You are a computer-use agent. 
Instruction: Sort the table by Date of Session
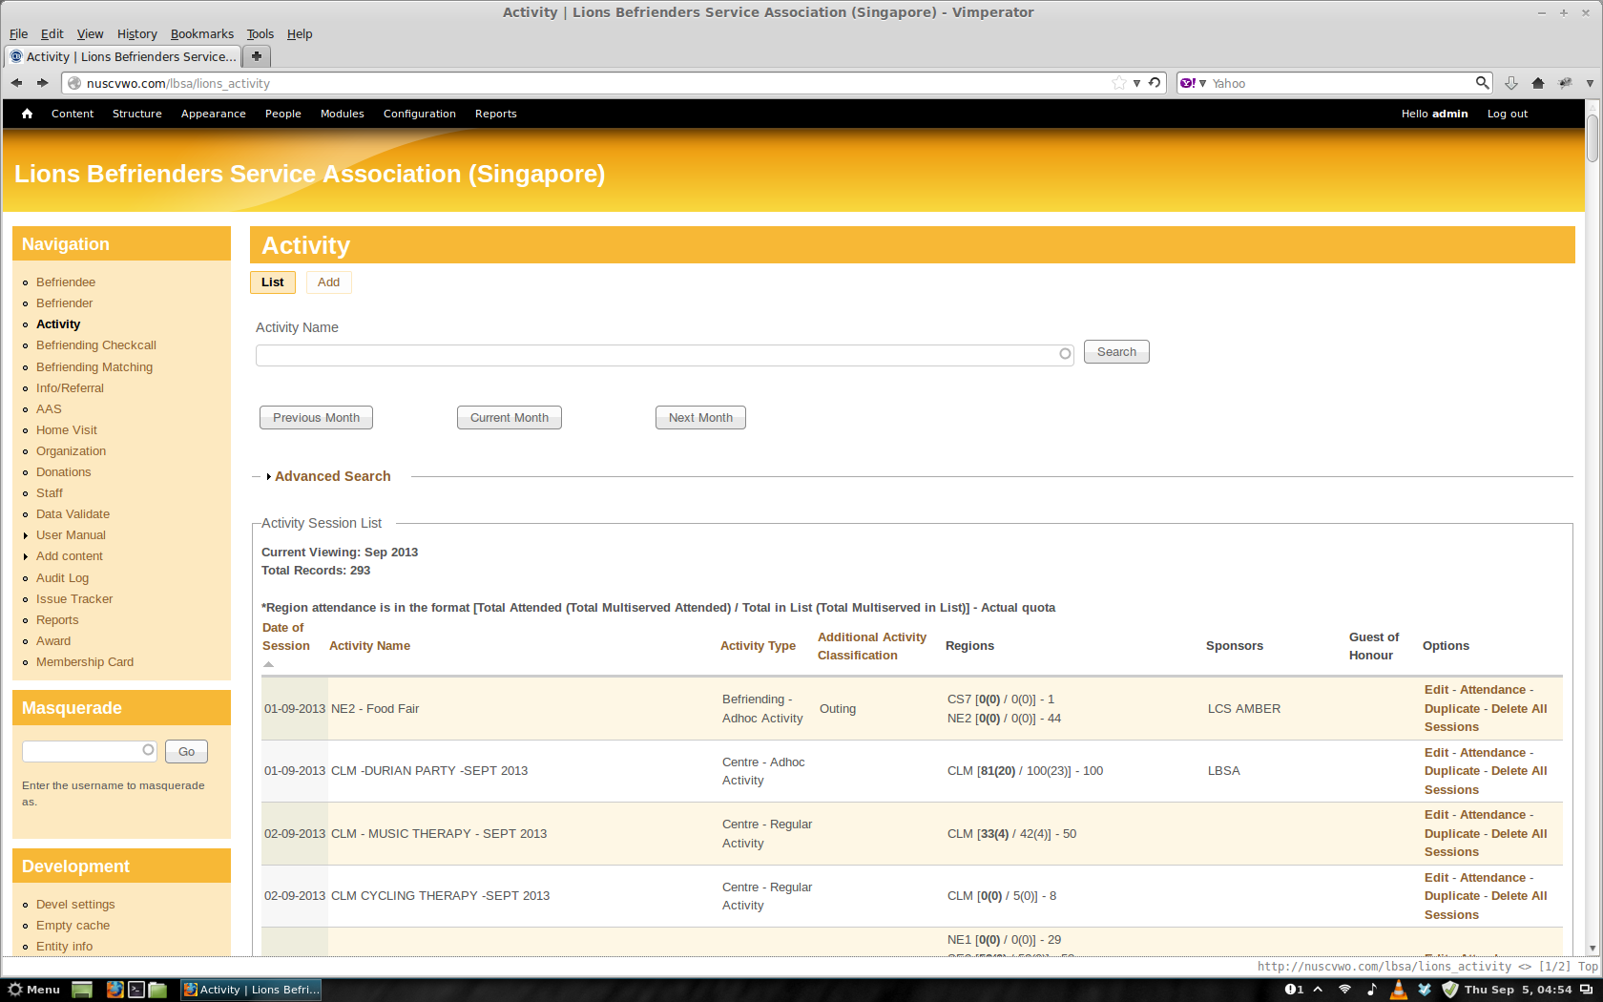(x=285, y=637)
